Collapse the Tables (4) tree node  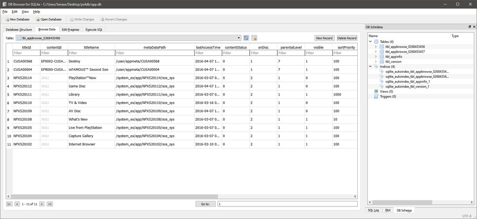click(x=371, y=41)
